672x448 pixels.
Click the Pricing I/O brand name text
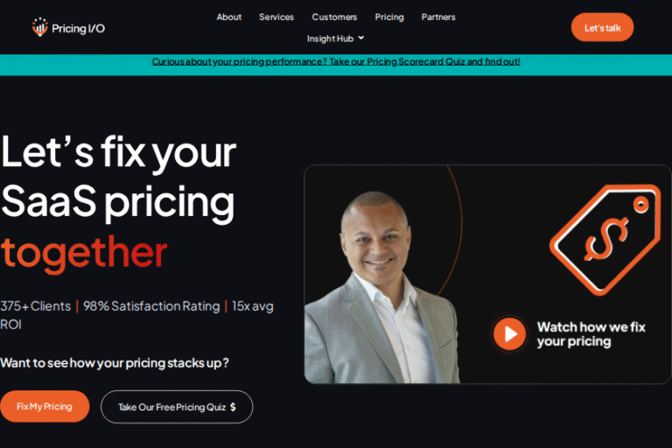(x=78, y=28)
